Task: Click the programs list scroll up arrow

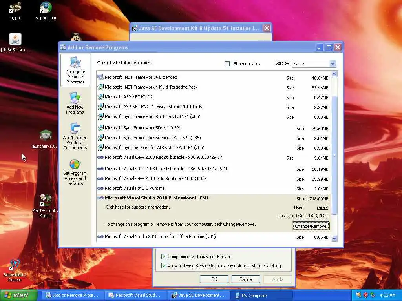Action: (334, 74)
